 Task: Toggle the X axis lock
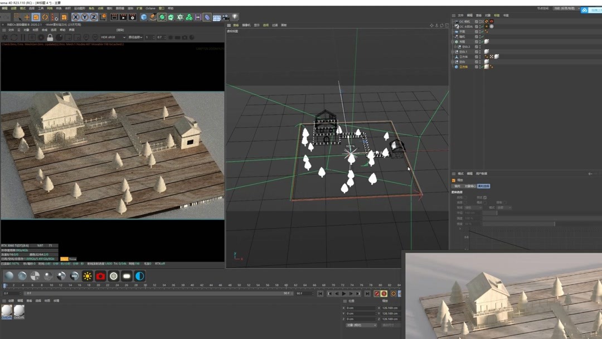pos(75,17)
